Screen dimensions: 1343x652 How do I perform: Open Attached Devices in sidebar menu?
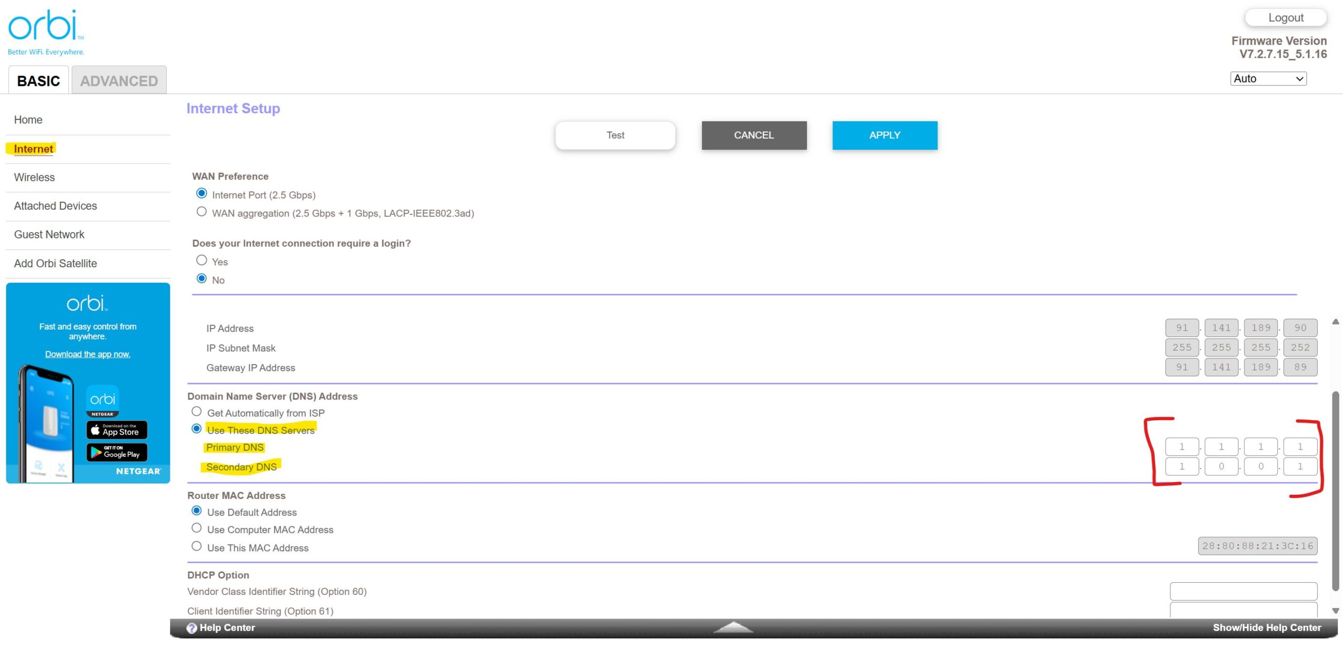(x=56, y=206)
